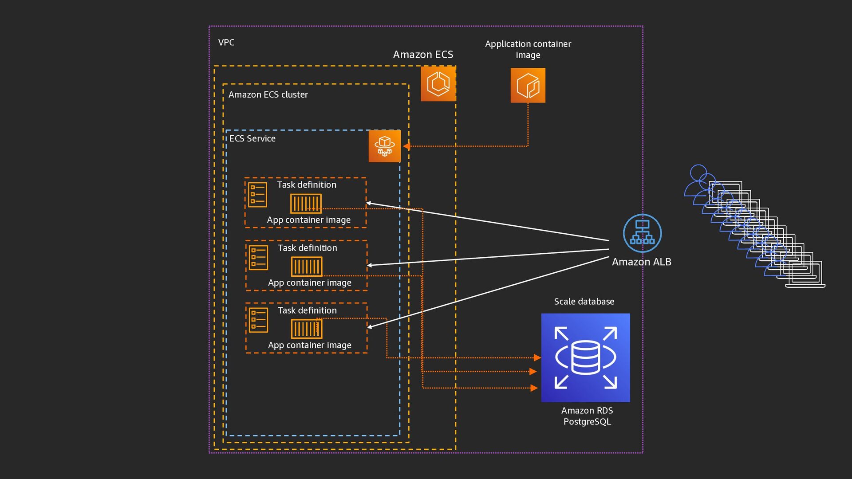Click the middle task definition checklist icon
852x479 pixels.
pos(258,258)
